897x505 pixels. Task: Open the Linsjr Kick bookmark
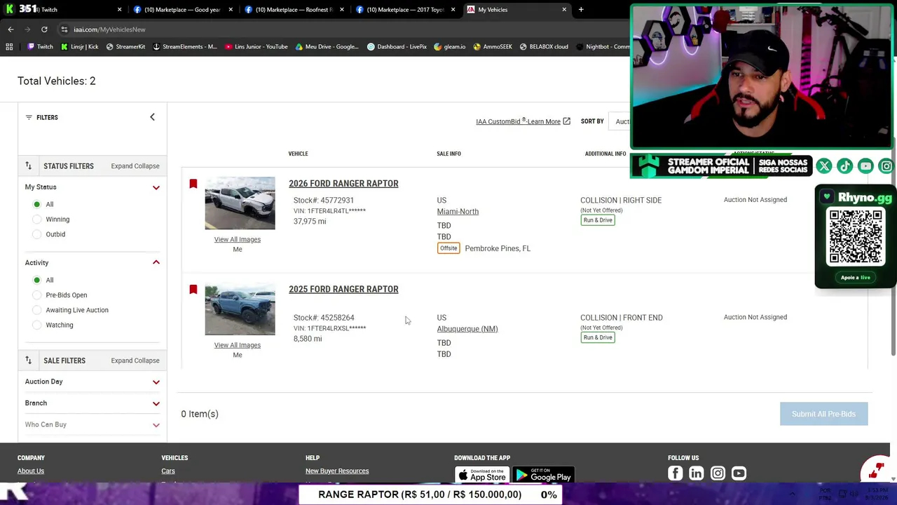pos(79,47)
